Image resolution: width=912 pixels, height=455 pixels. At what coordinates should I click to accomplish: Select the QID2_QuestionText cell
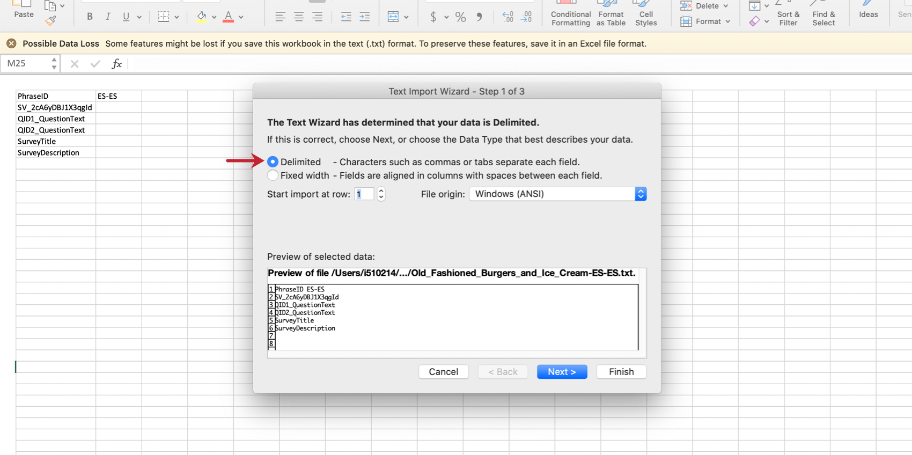[56, 130]
